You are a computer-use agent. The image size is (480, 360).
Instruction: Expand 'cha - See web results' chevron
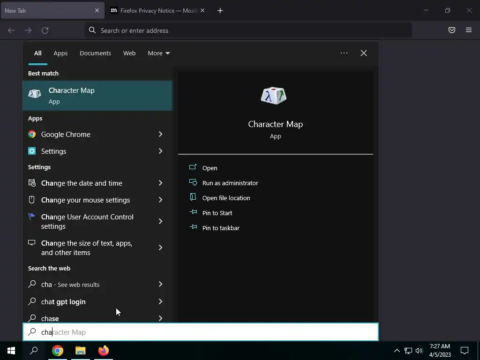tap(160, 284)
